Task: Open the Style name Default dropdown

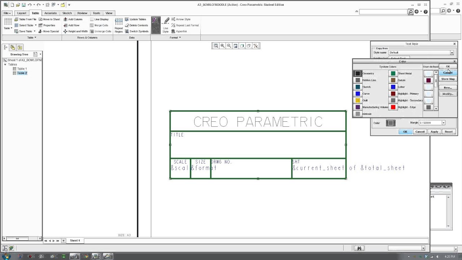Action: 452,52
